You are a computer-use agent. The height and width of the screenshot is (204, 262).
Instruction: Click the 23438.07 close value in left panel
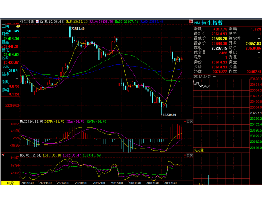11,62
